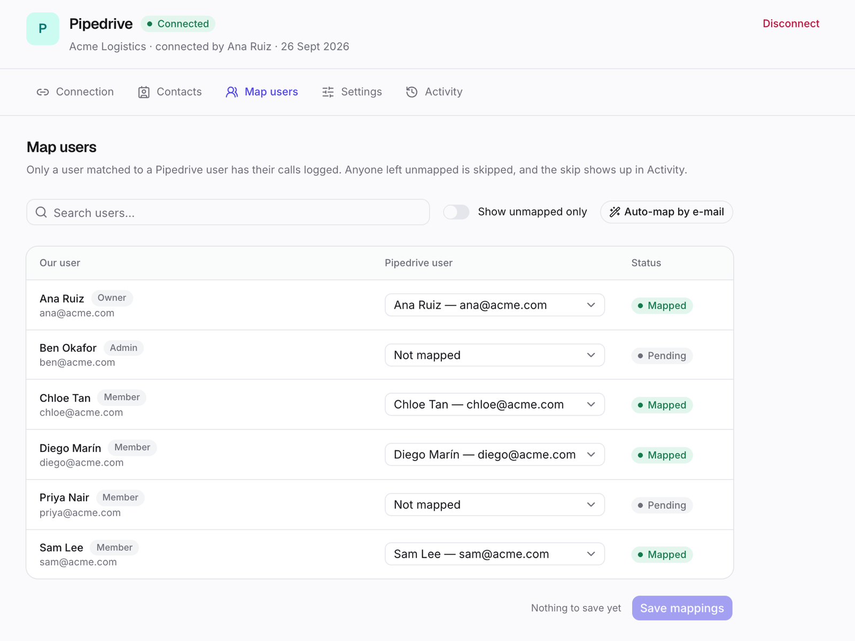Click the Pipedrive P logo tile
This screenshot has height=641, width=855.
click(43, 29)
